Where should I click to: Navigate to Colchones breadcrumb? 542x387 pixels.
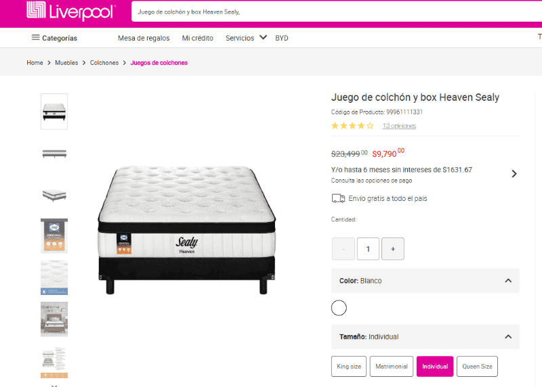(x=104, y=63)
